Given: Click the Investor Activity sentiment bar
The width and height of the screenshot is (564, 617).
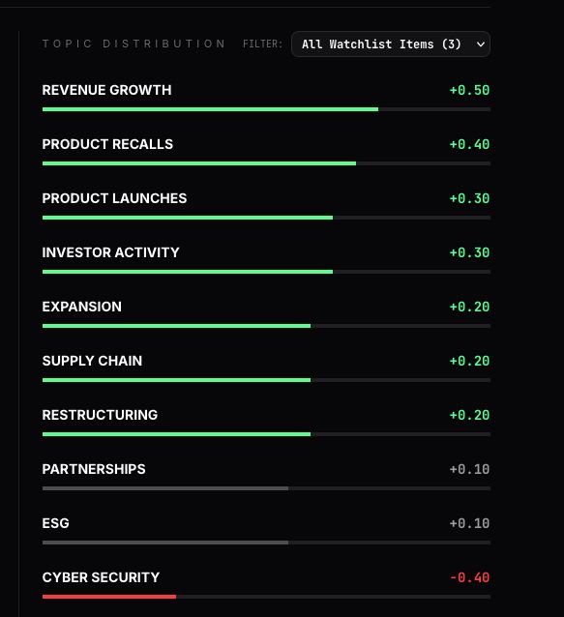Looking at the screenshot, I should point(266,272).
